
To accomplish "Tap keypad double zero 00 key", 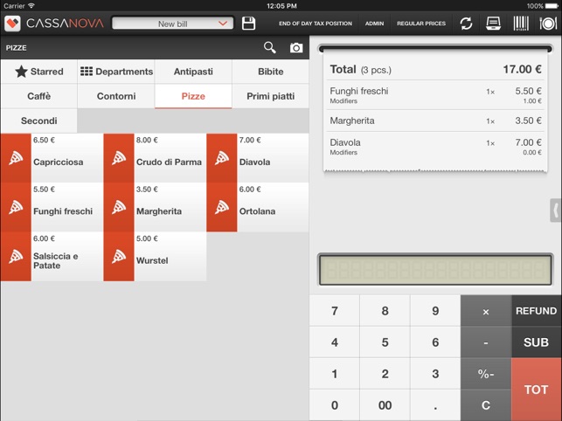I will pos(385,405).
